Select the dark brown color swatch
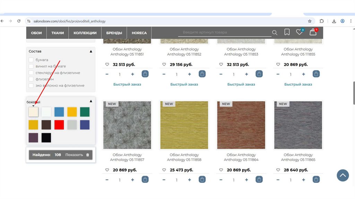Image resolution: width=355 pixels, height=199 pixels. [46, 125]
